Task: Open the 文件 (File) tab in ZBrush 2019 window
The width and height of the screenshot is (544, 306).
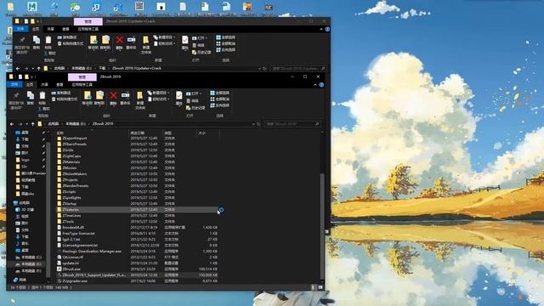Action: tap(14, 85)
